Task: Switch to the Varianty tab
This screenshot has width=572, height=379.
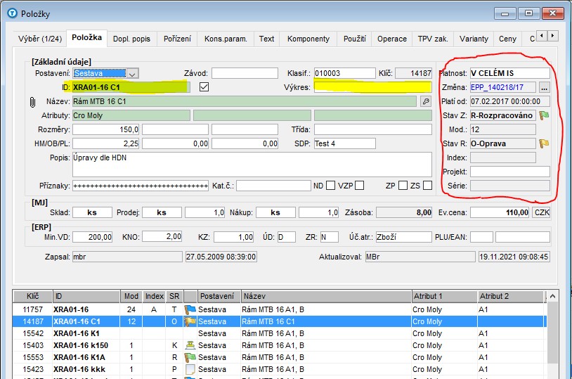Action: (474, 39)
